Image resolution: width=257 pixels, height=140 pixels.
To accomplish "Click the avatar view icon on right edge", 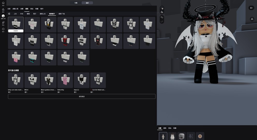I will coord(252,19).
